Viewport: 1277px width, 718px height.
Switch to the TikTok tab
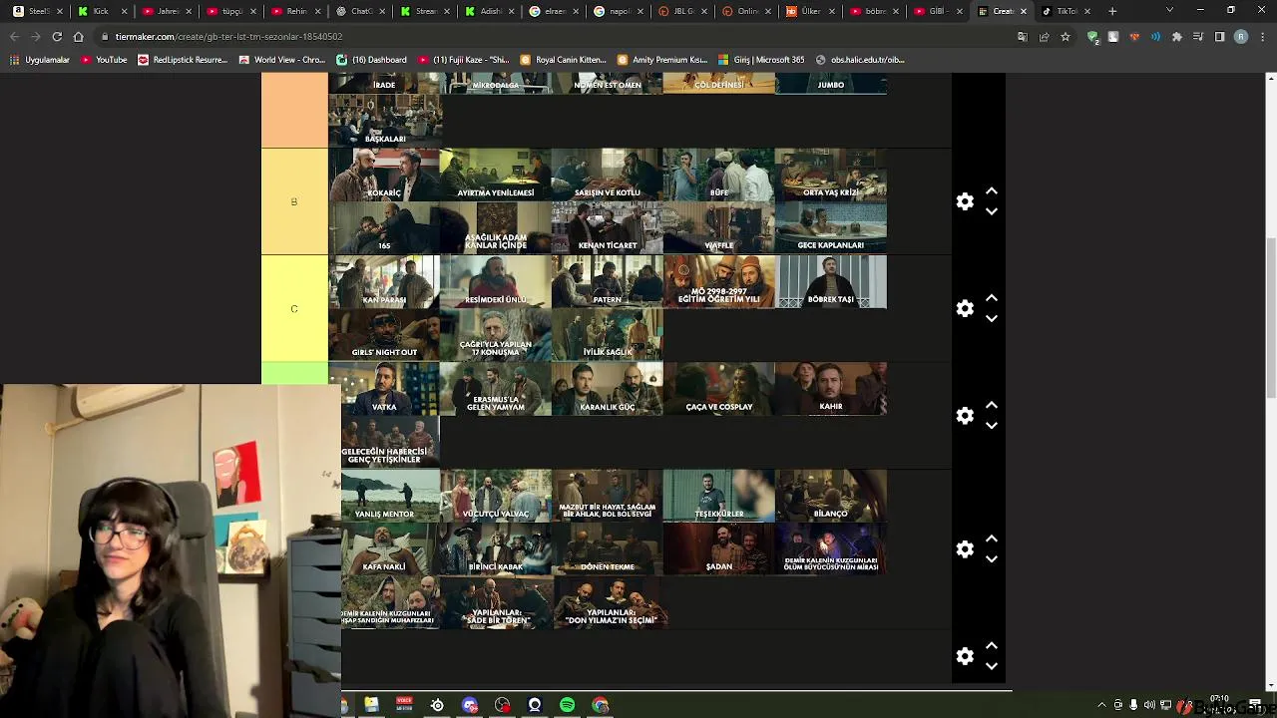coord(1065,11)
